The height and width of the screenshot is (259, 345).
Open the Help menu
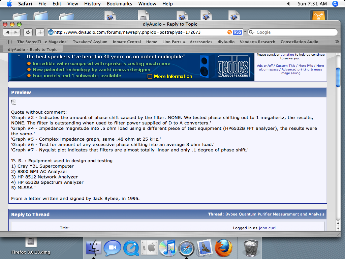pyautogui.click(x=167, y=4)
